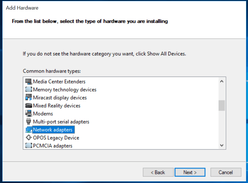Select PCMCIA adapters from the hardware list
Image resolution: width=248 pixels, height=183 pixels.
(52, 146)
